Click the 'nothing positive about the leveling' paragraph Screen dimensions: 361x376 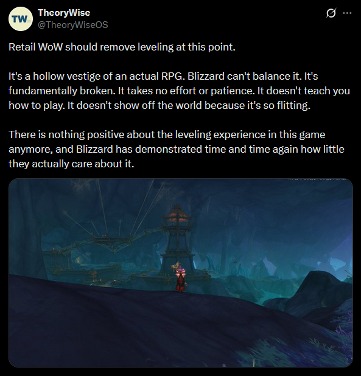(x=177, y=149)
